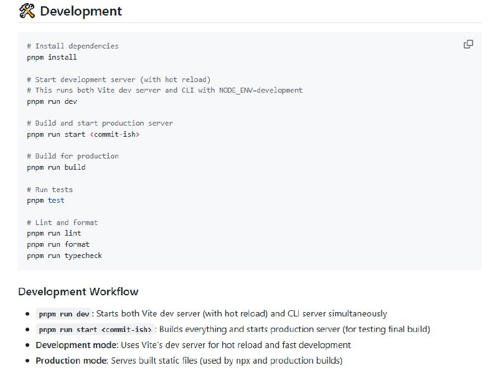Click the inline "pnpm run dev" bullet code
The width and height of the screenshot is (498, 373).
click(64, 314)
